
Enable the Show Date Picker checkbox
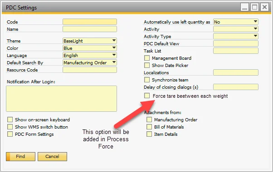pyautogui.click(x=147, y=65)
